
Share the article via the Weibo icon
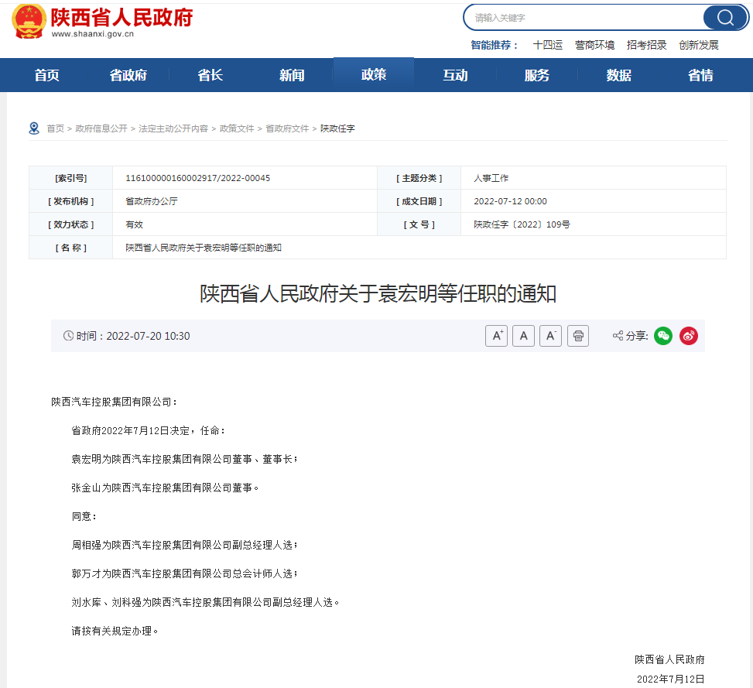click(688, 335)
